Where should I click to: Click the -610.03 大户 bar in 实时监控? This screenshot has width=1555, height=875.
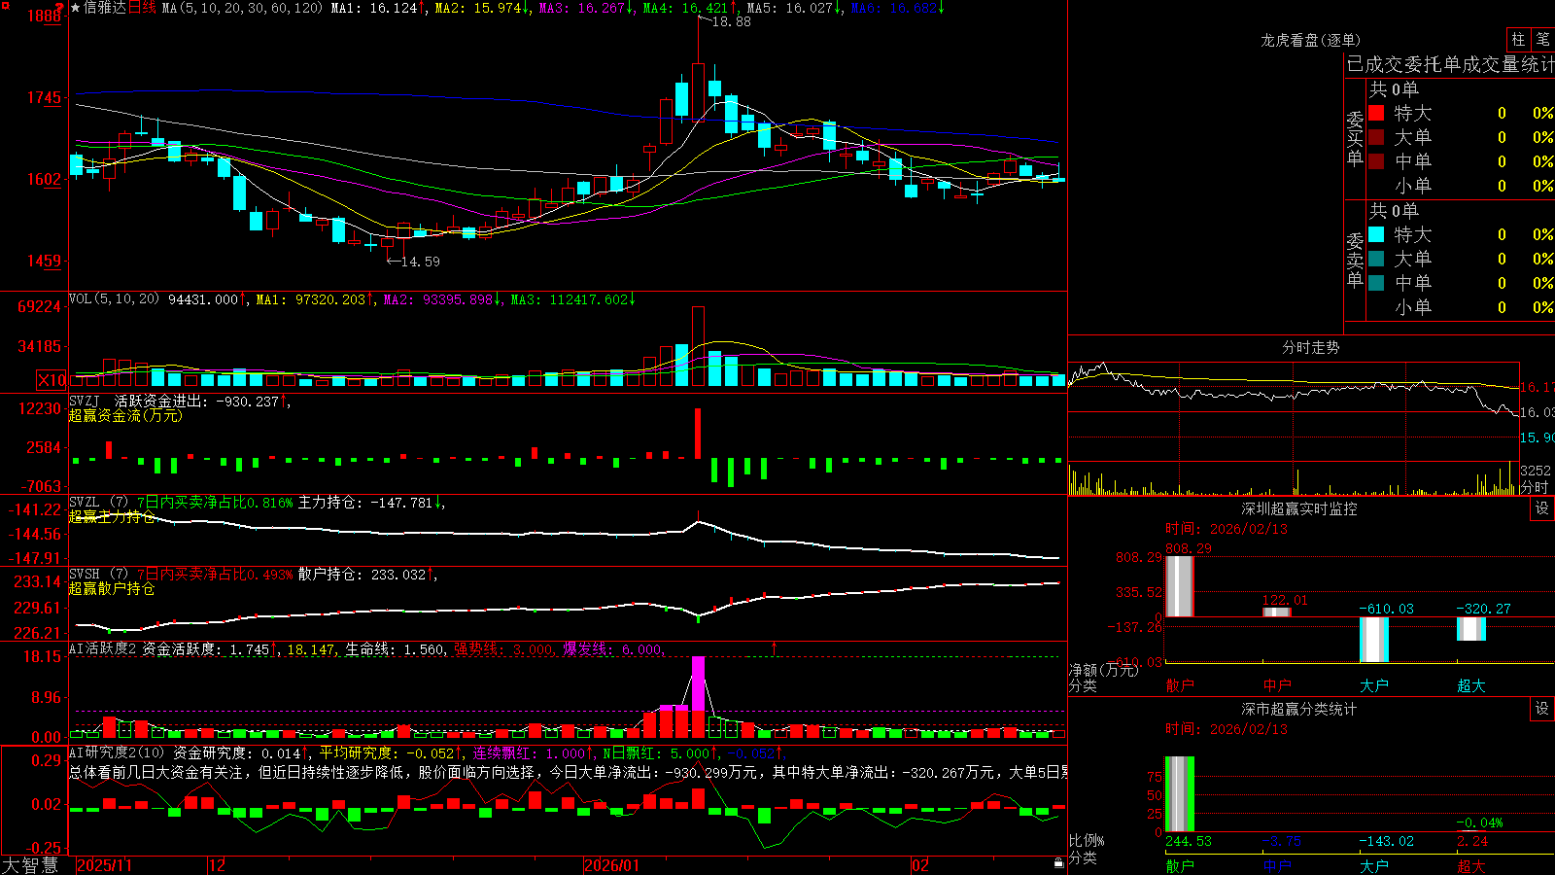tap(1374, 640)
